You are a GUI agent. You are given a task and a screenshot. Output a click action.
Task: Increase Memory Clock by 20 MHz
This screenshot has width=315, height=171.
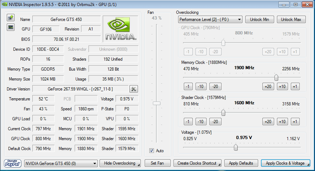point(268,87)
